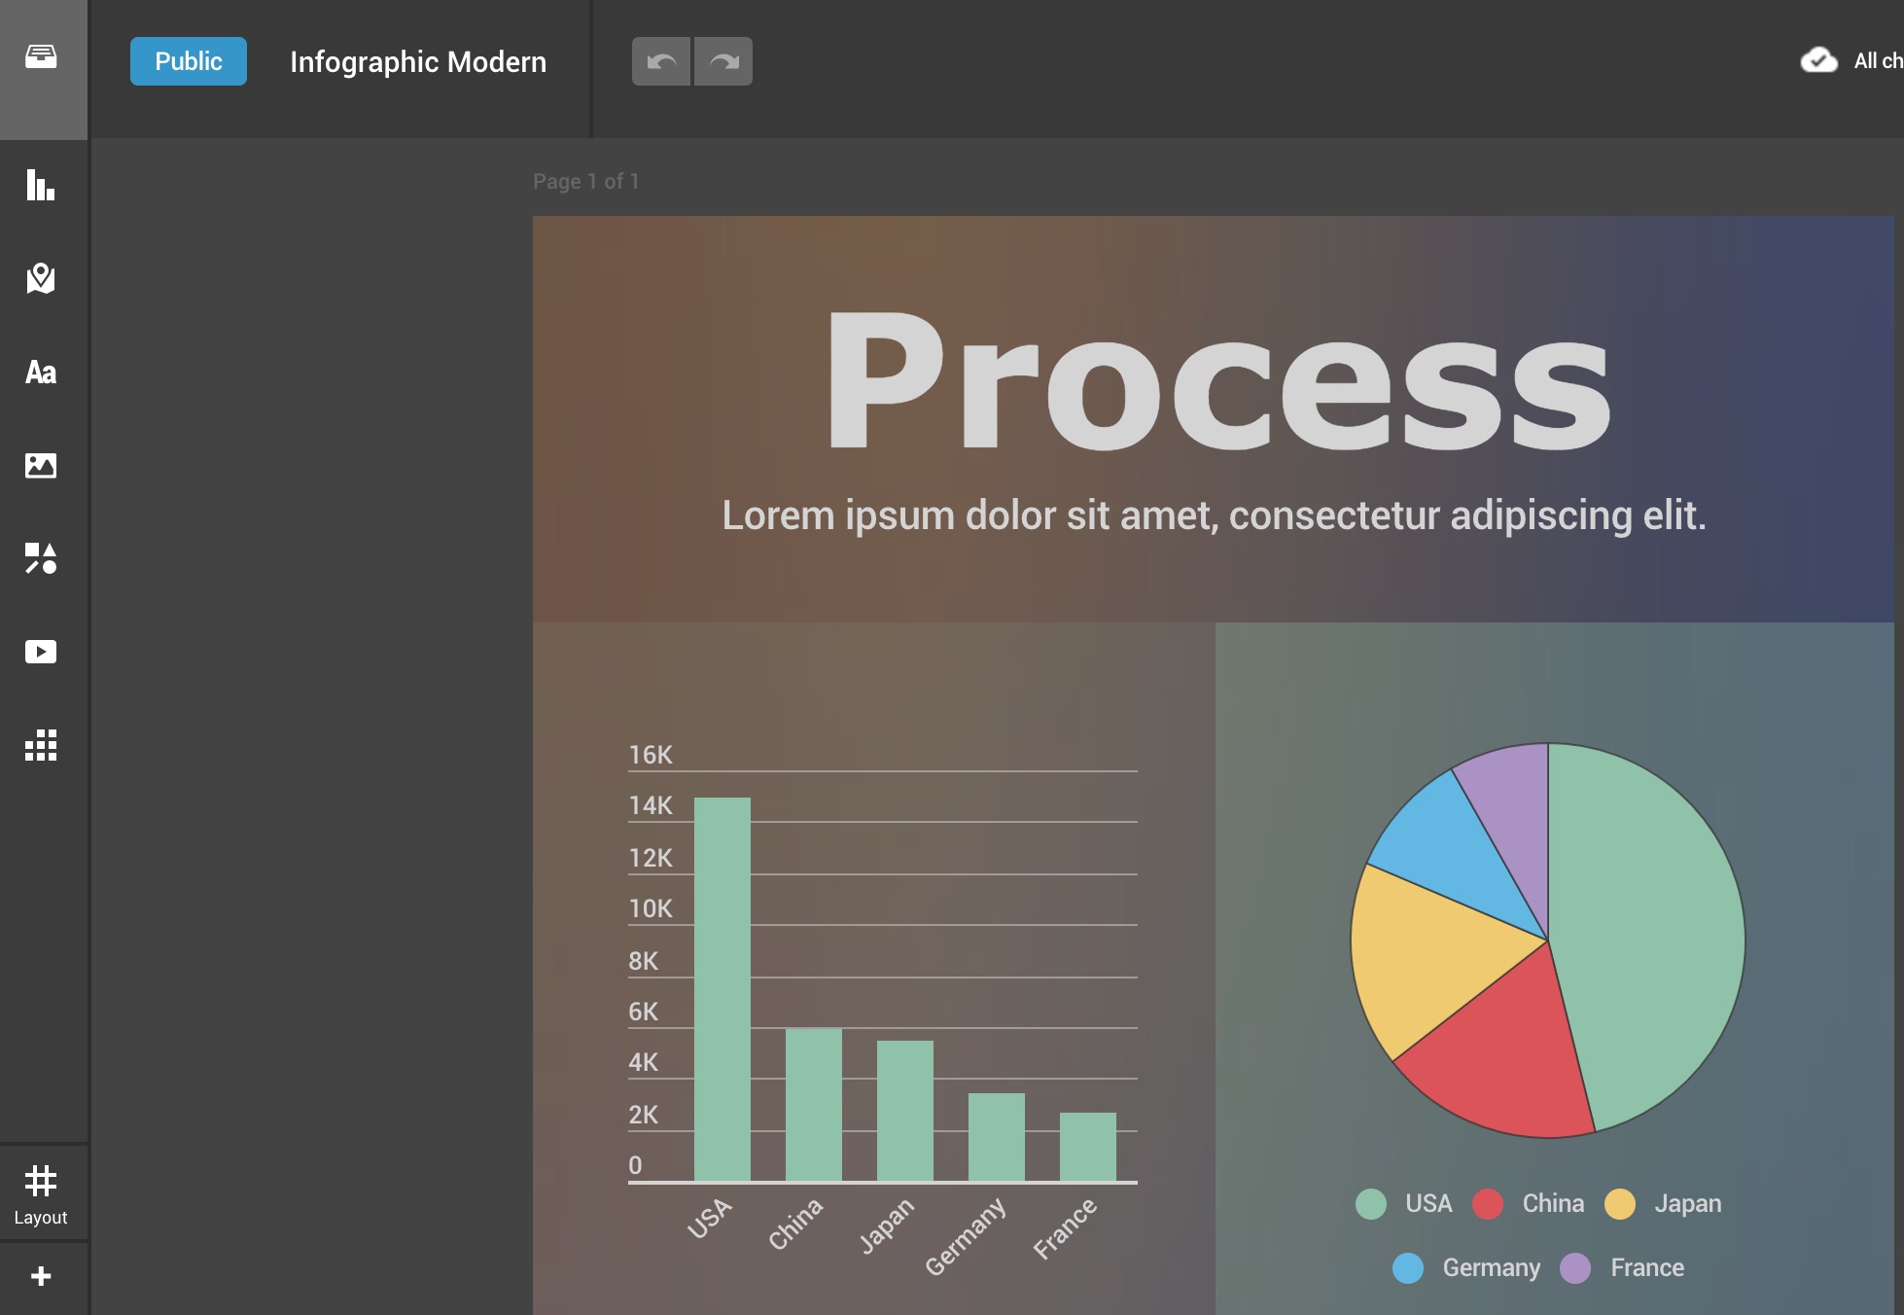
Task: Click the cloud saved status icon
Action: pyautogui.click(x=1818, y=60)
